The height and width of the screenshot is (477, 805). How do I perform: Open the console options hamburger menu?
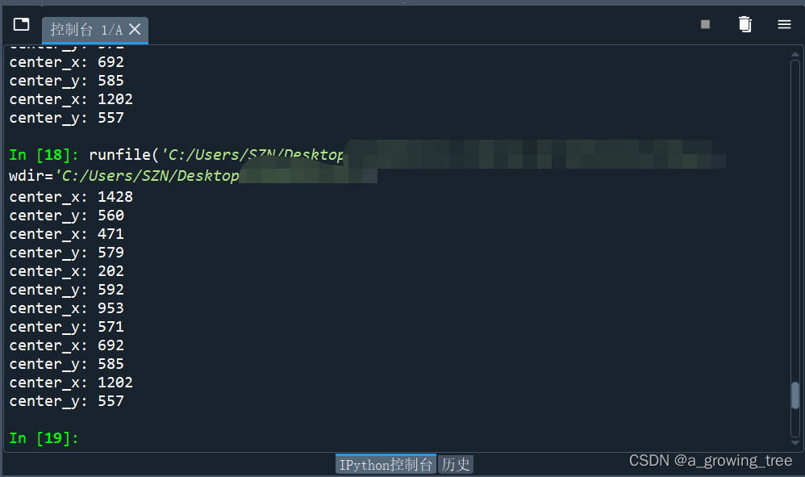click(x=784, y=24)
